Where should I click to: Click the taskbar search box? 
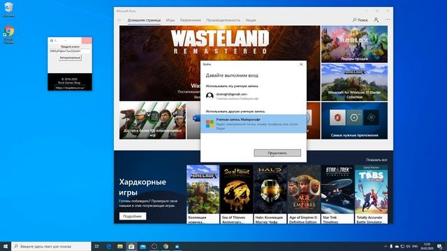pyautogui.click(x=51, y=246)
